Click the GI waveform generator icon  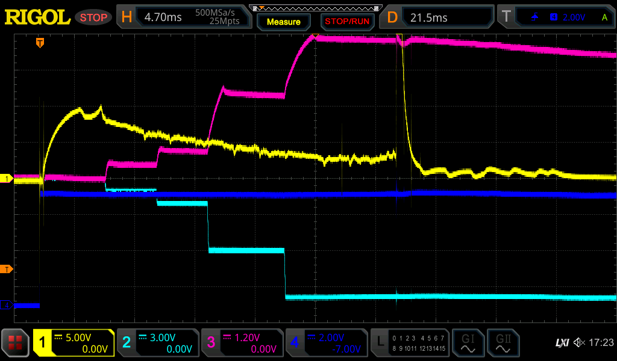pyautogui.click(x=468, y=343)
